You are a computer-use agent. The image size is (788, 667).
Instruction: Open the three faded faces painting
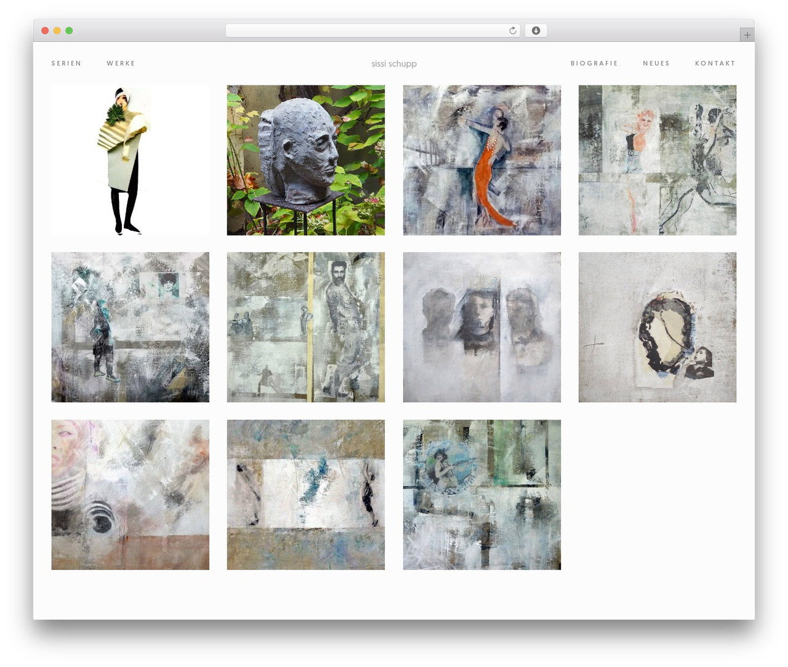tap(482, 327)
